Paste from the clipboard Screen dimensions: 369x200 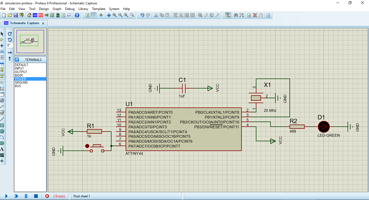(x=167, y=15)
